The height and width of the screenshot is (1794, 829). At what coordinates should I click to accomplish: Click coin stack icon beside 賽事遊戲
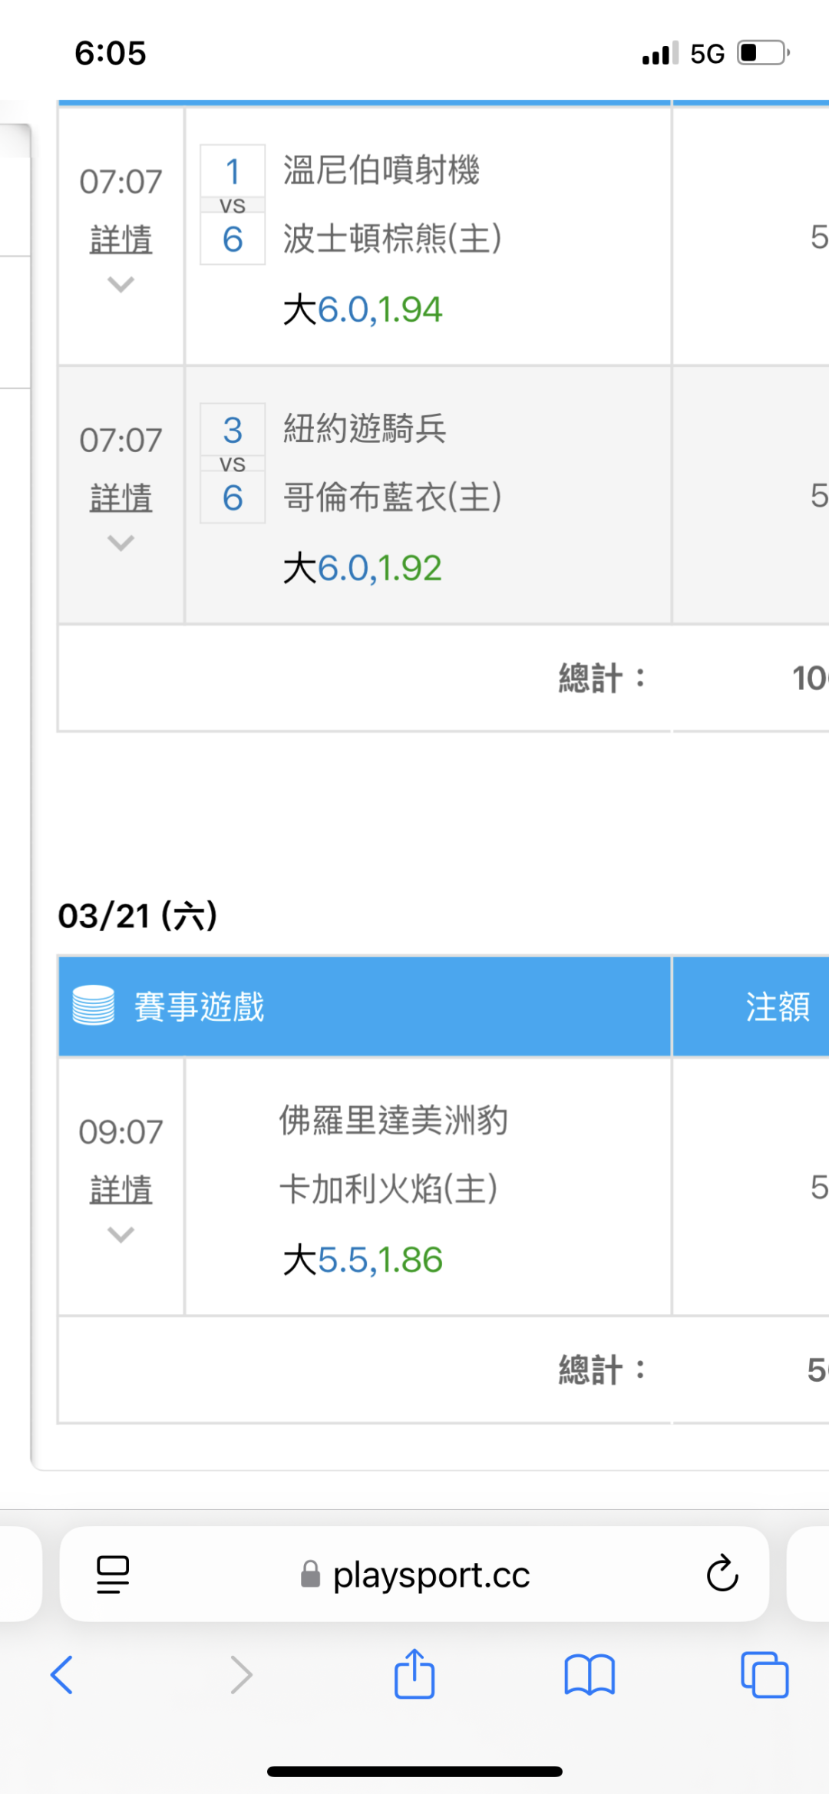pos(93,1006)
